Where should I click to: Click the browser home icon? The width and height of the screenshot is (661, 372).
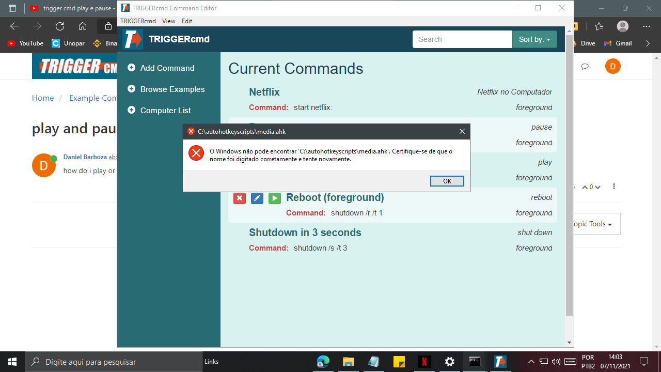[x=83, y=26]
